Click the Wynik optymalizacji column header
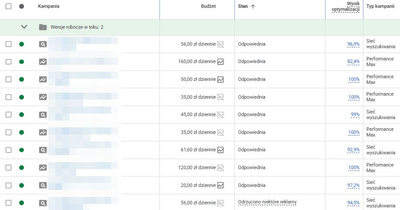400x210 pixels. pos(347,7)
